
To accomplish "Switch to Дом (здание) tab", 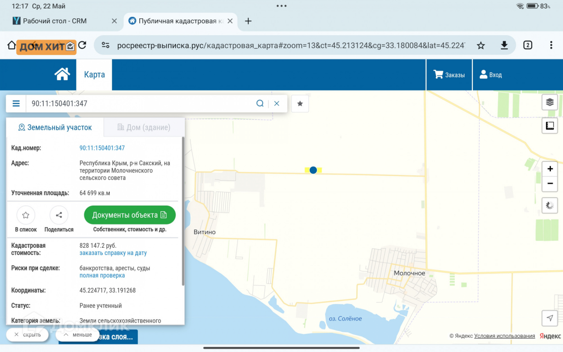I will point(144,127).
